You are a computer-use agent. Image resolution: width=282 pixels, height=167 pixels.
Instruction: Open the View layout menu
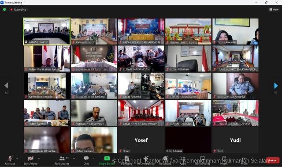[x=274, y=10]
